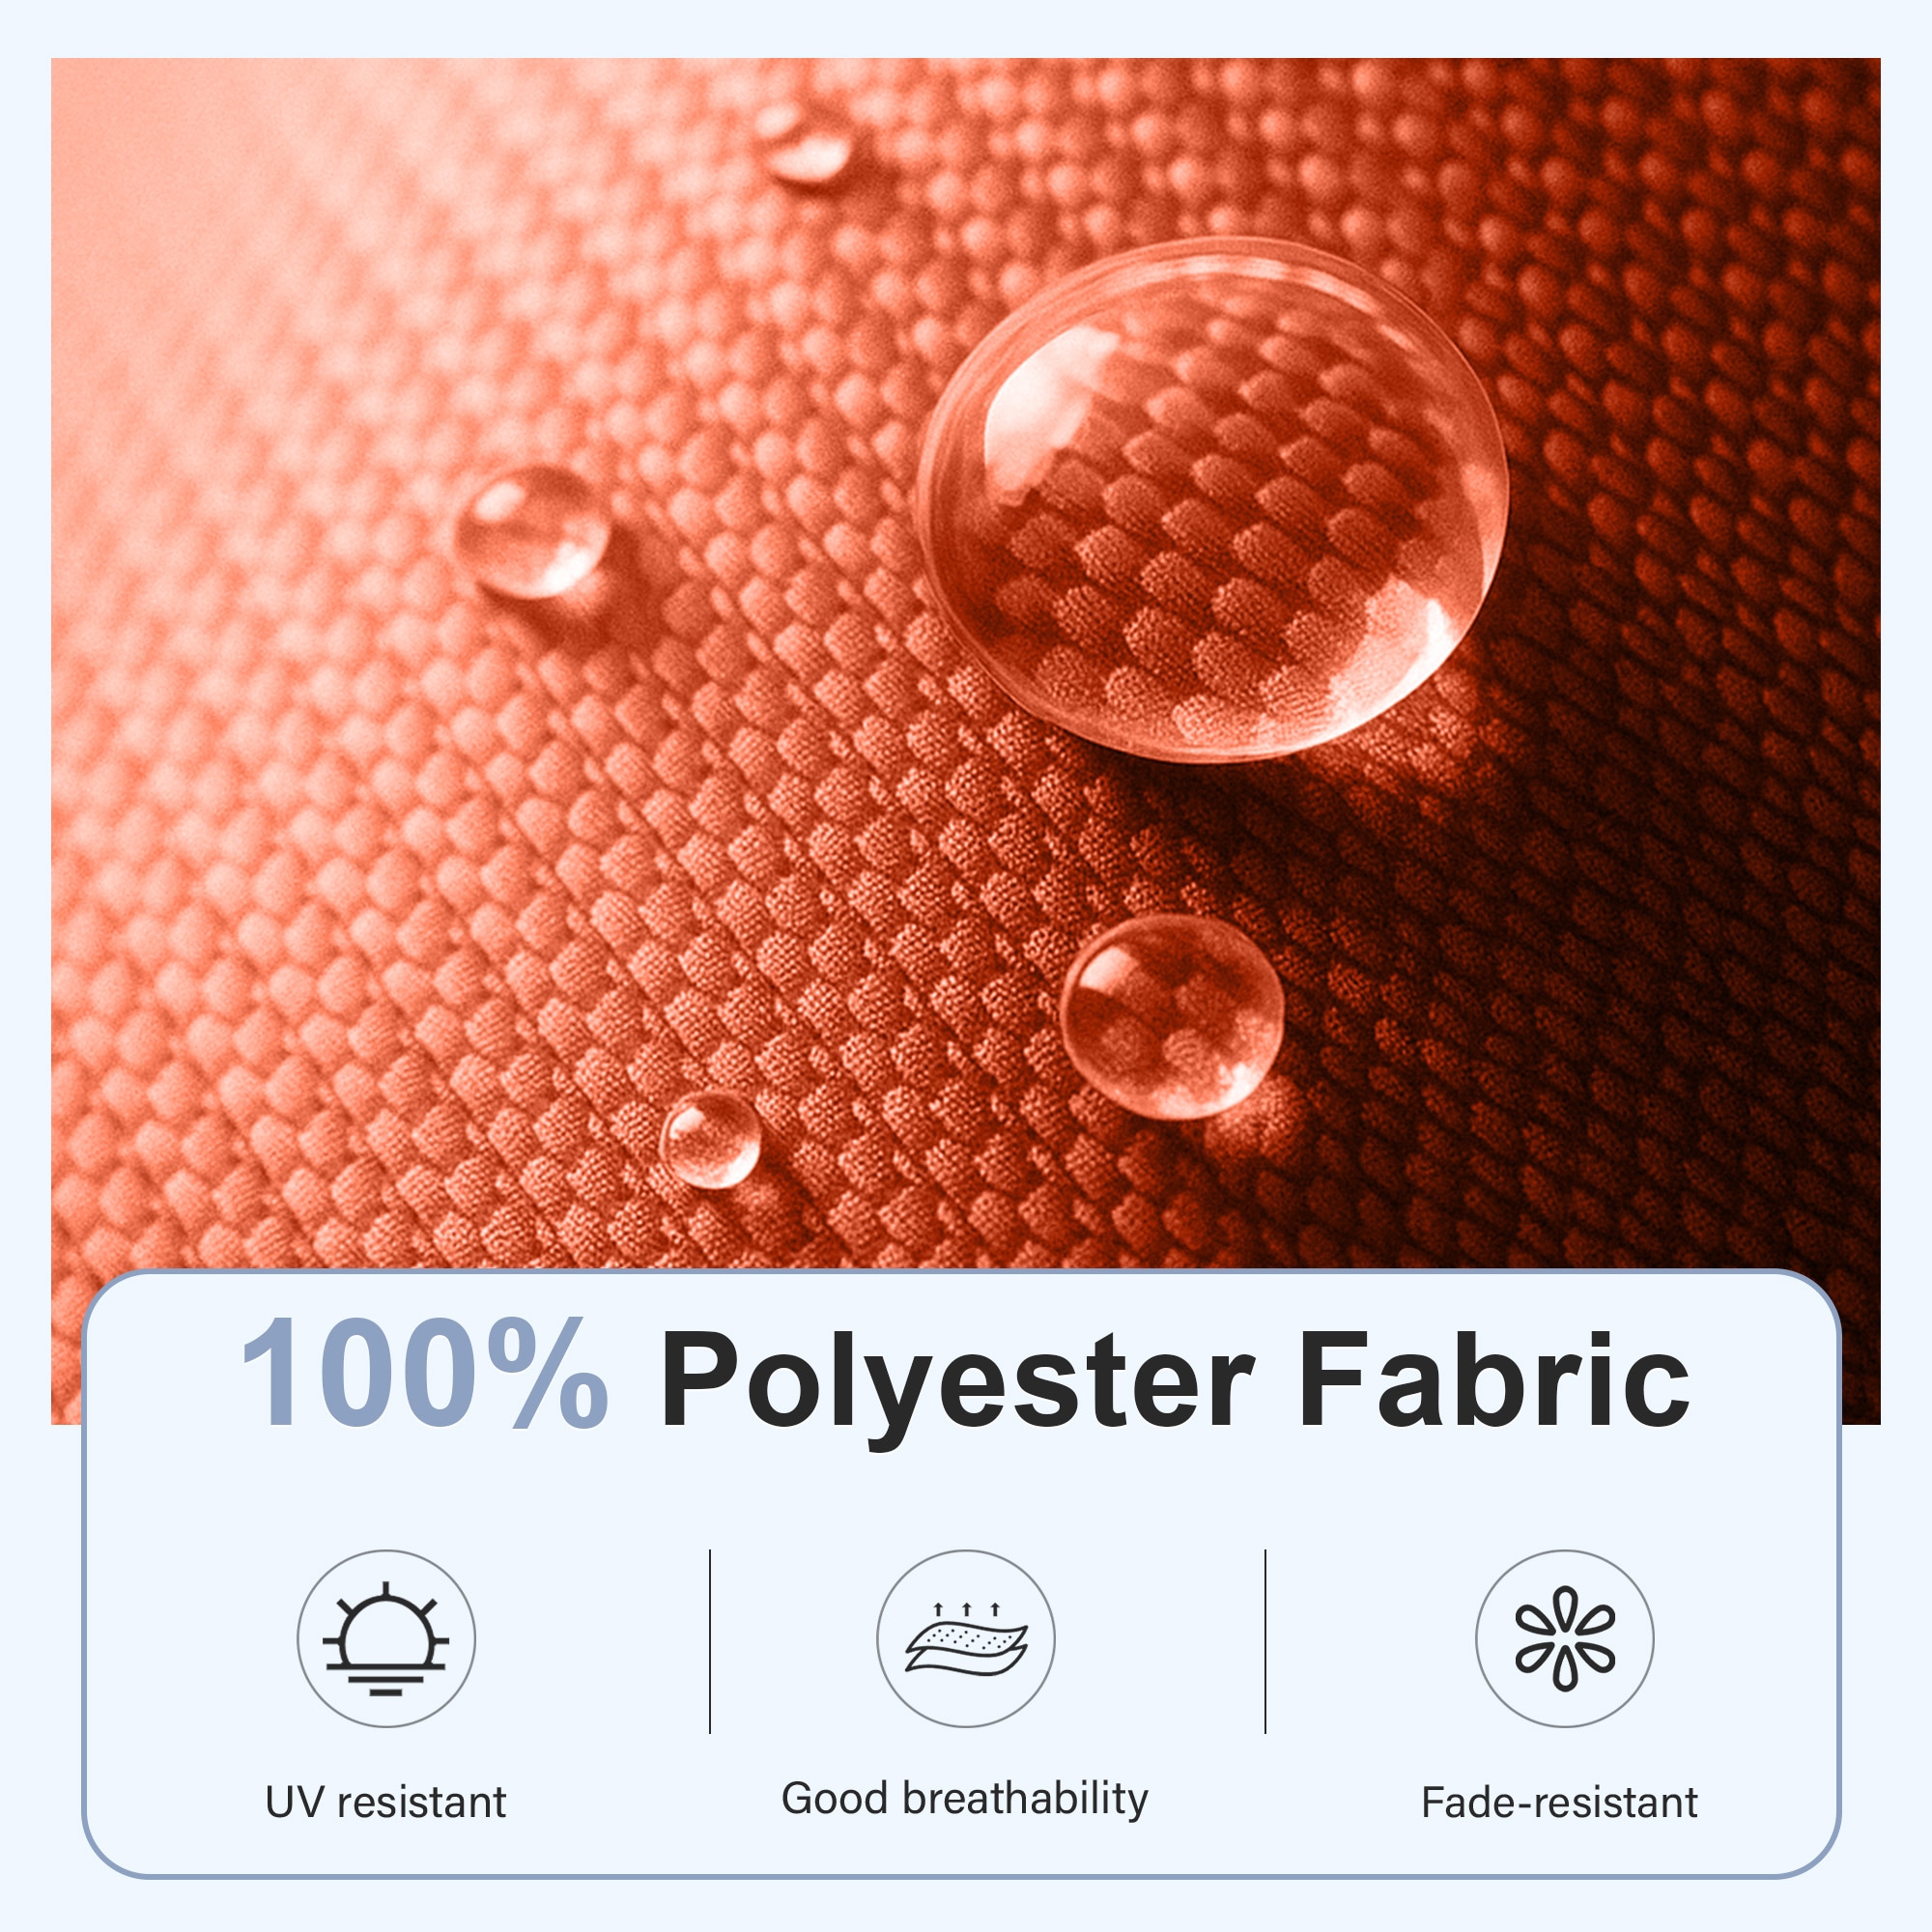Click the largest water droplet
The height and width of the screenshot is (1932, 1932).
(1211, 498)
